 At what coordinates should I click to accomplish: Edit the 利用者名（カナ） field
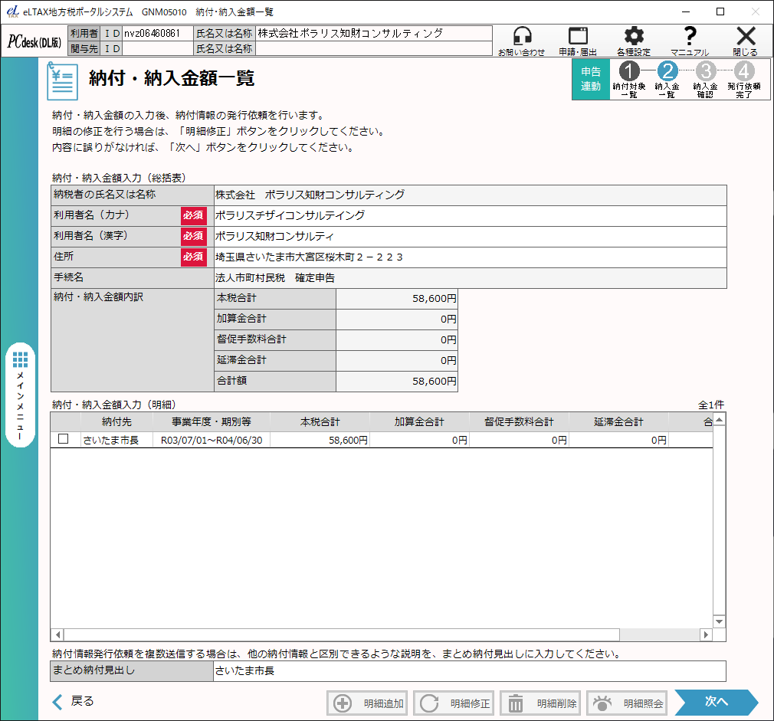[470, 215]
